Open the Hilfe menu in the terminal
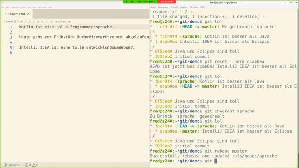The image size is (299, 168). [202, 7]
